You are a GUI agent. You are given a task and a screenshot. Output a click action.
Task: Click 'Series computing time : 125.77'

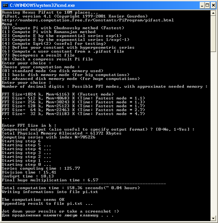[41, 168]
